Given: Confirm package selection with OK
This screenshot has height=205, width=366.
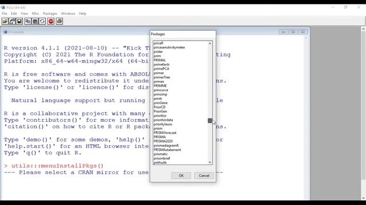Looking at the screenshot, I should (181, 175).
